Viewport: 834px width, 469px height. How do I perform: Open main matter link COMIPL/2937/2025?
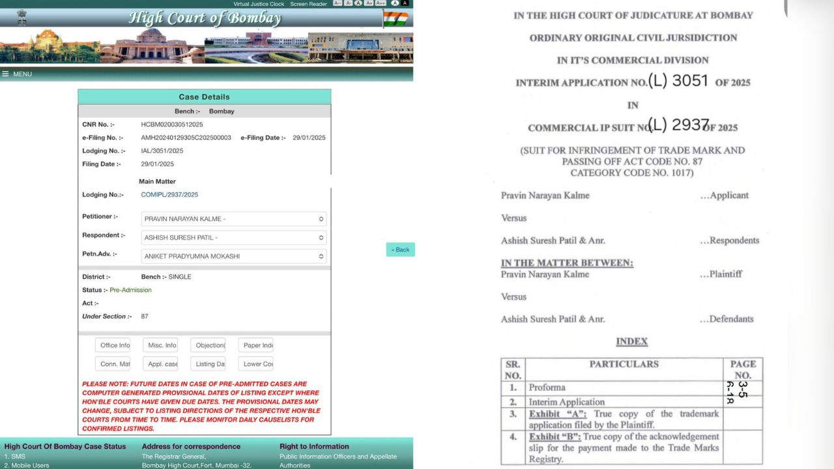click(x=169, y=195)
